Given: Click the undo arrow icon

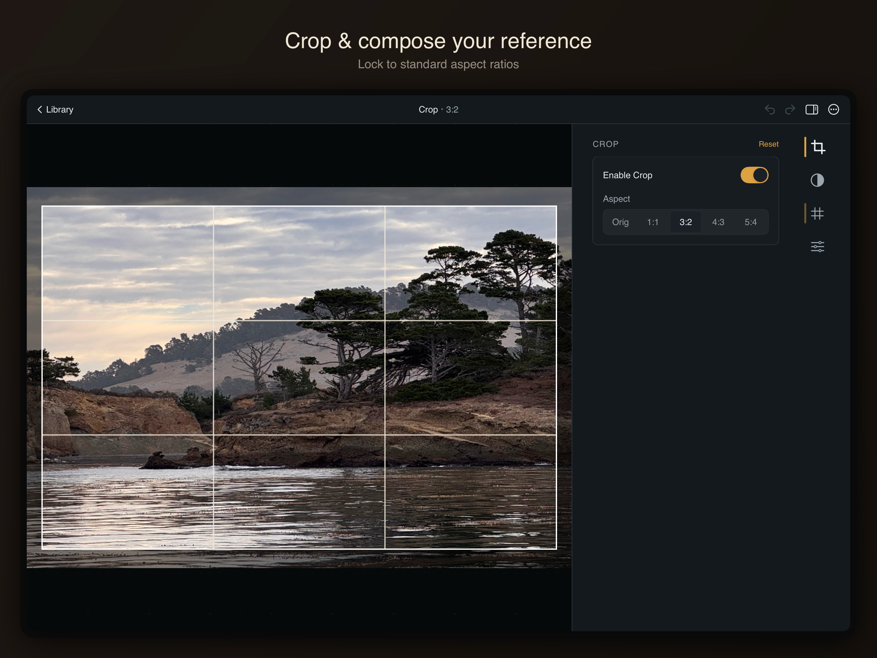Looking at the screenshot, I should click(770, 109).
